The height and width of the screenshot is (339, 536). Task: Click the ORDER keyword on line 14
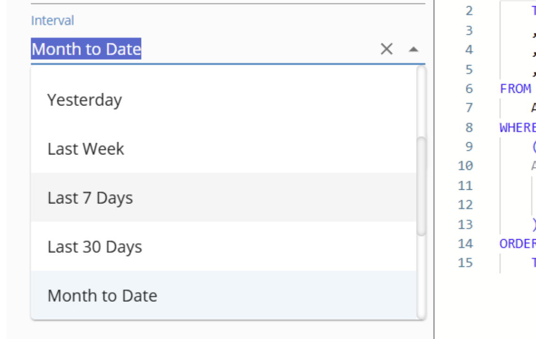[517, 243]
